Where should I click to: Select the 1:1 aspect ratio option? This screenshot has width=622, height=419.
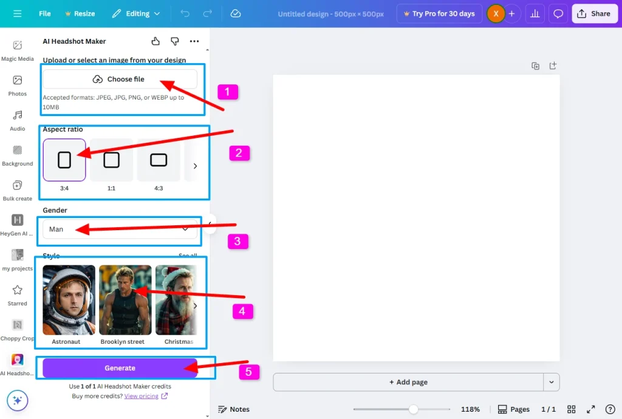pos(111,160)
